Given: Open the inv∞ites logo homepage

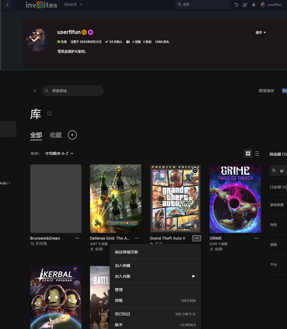Looking at the screenshot, I should tap(41, 5).
